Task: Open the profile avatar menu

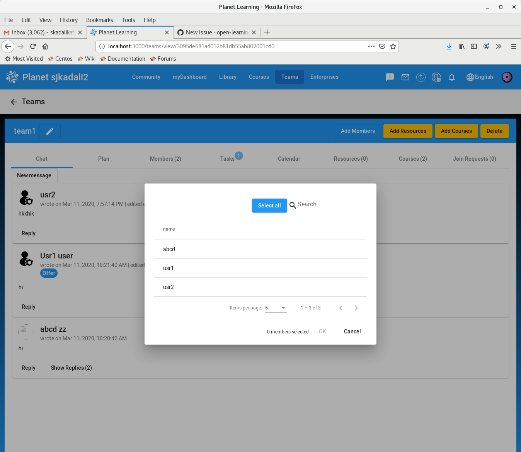Action: [507, 77]
